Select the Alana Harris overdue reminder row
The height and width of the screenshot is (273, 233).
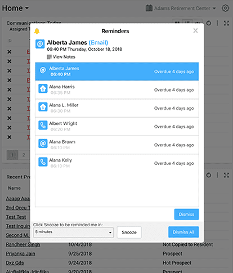117,90
